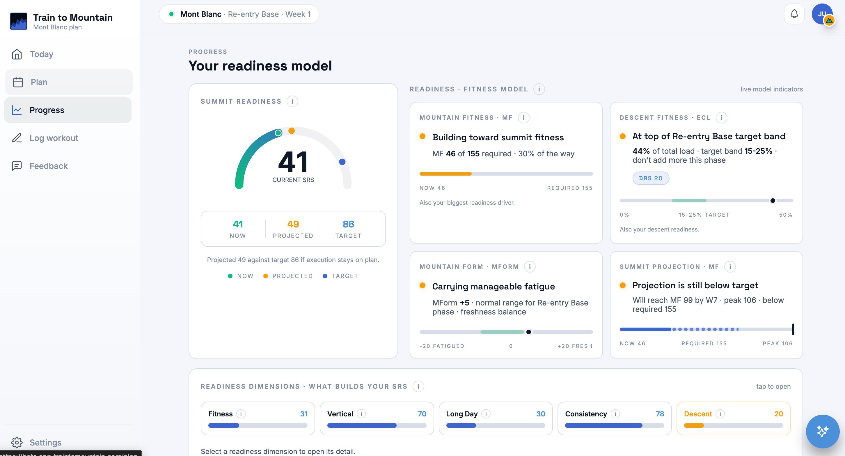Viewport: 845px width, 456px height.
Task: Click 'Also your biggest readiness driver.' note
Action: [x=467, y=203]
